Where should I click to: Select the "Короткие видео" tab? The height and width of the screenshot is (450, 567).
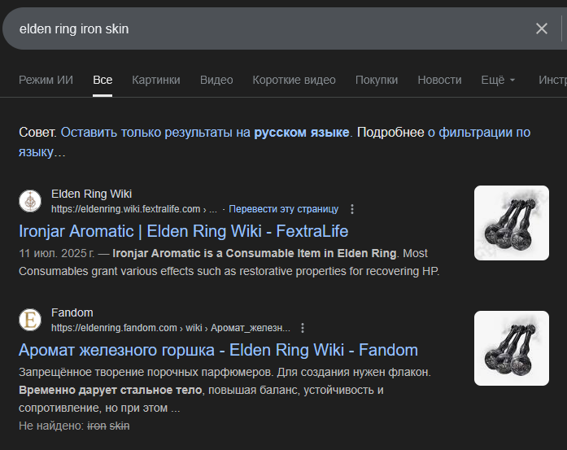point(294,80)
